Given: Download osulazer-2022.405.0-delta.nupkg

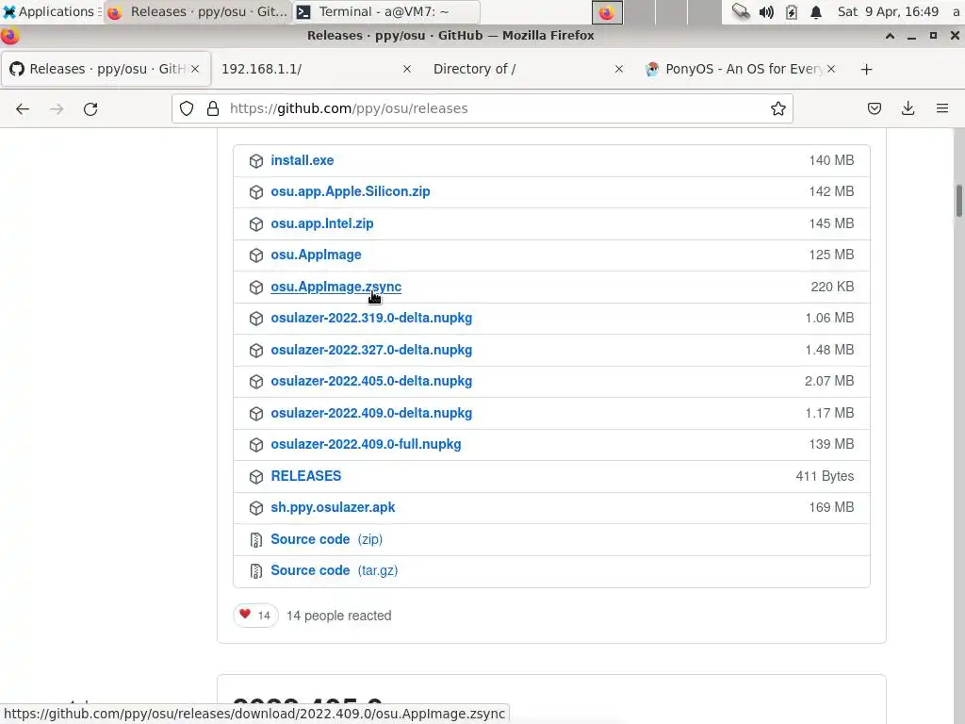Looking at the screenshot, I should pos(371,381).
